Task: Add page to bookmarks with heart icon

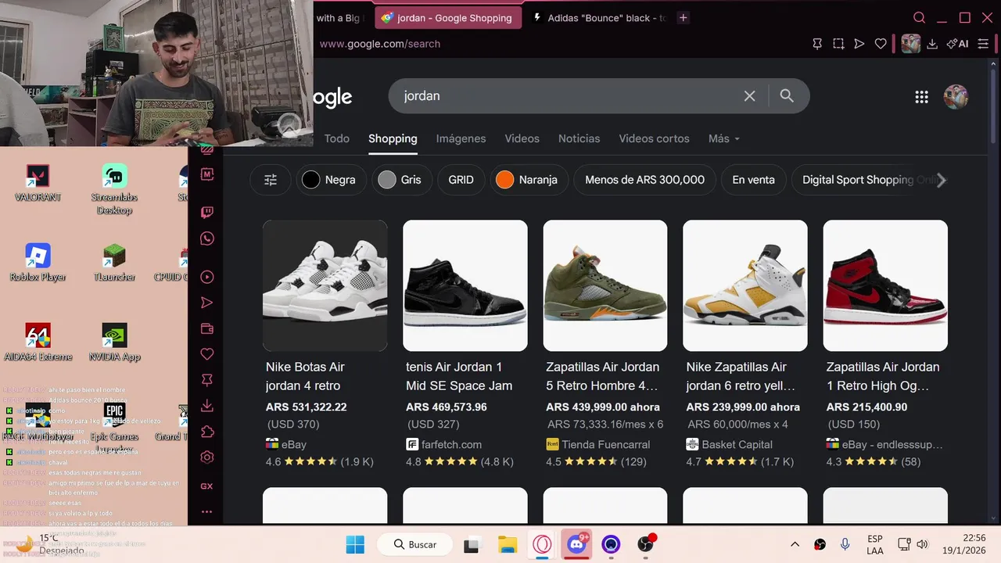Action: tap(881, 44)
